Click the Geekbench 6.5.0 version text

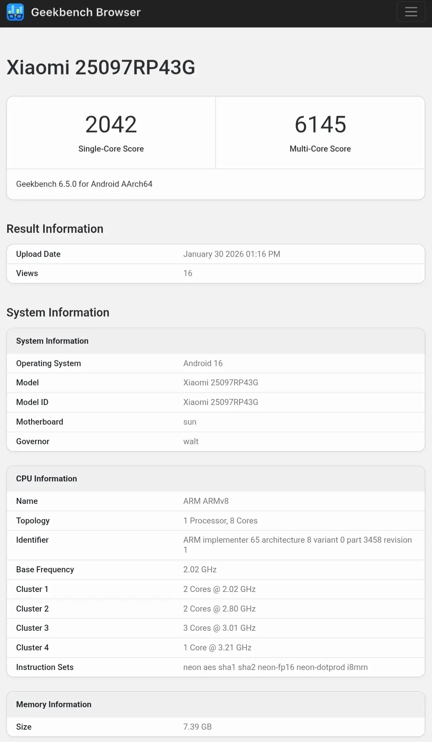point(84,184)
